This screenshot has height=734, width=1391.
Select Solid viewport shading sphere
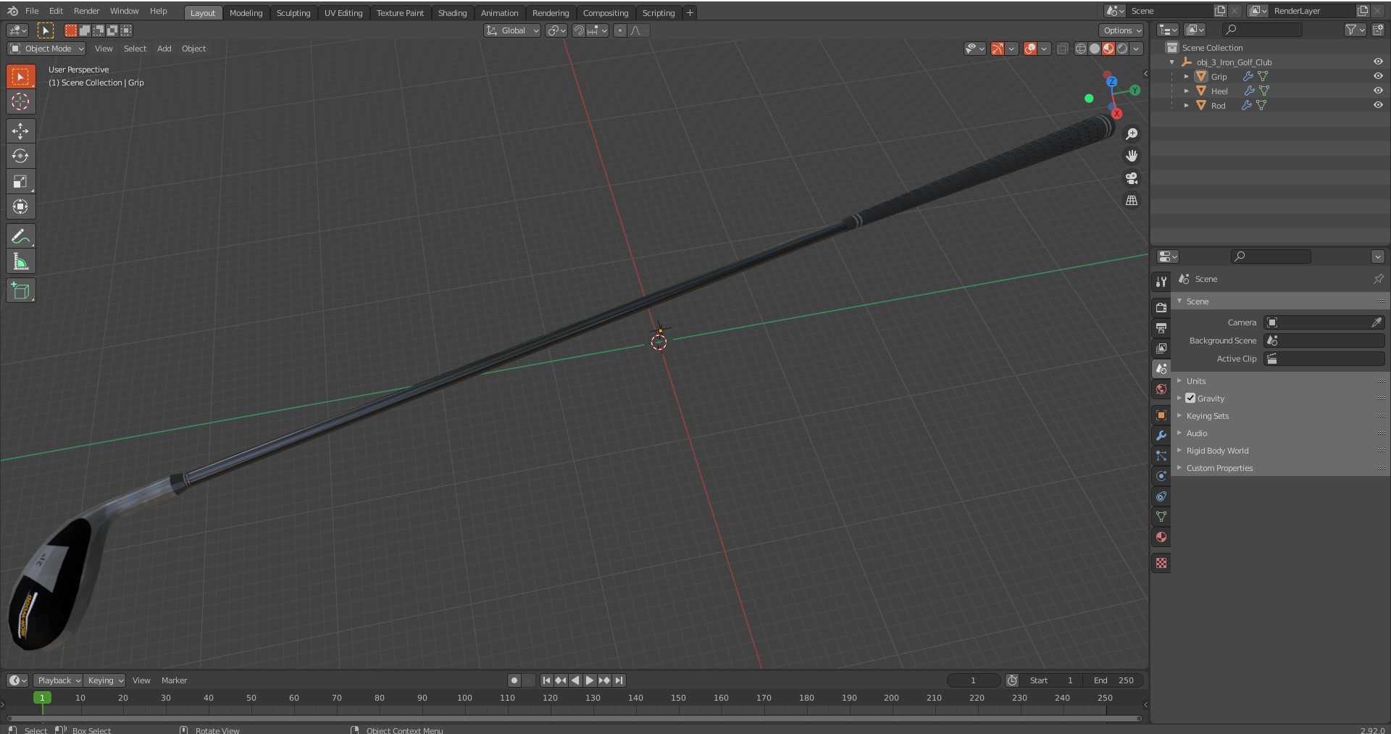[1095, 49]
